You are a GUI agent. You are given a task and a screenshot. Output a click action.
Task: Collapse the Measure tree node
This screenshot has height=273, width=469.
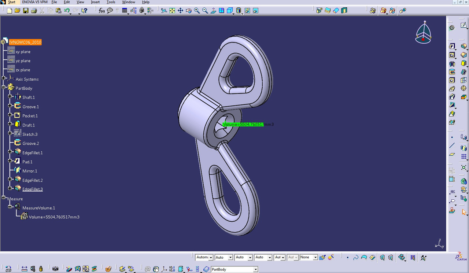3,198
